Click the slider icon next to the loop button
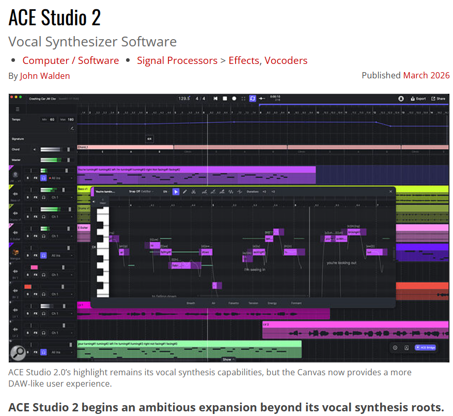The width and height of the screenshot is (453, 416). tap(262, 98)
